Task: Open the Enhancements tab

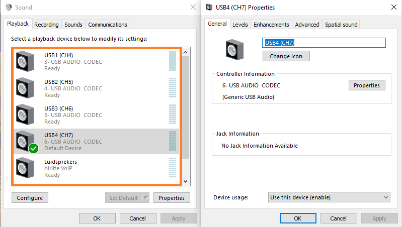Action: [x=271, y=25]
